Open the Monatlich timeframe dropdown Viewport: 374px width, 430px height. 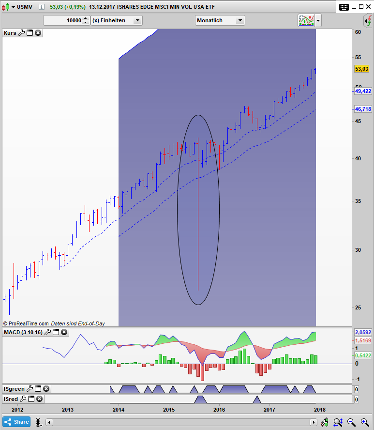point(239,20)
